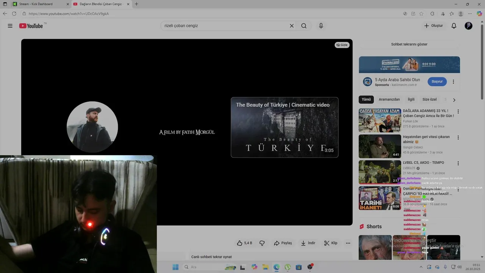485x273 pixels.
Task: Click the magnifier search button
Action: coord(304,26)
